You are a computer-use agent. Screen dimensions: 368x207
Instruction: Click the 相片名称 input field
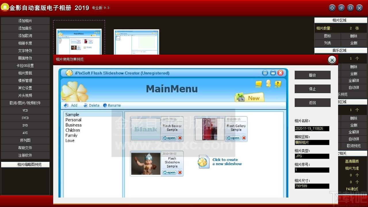(x=312, y=129)
